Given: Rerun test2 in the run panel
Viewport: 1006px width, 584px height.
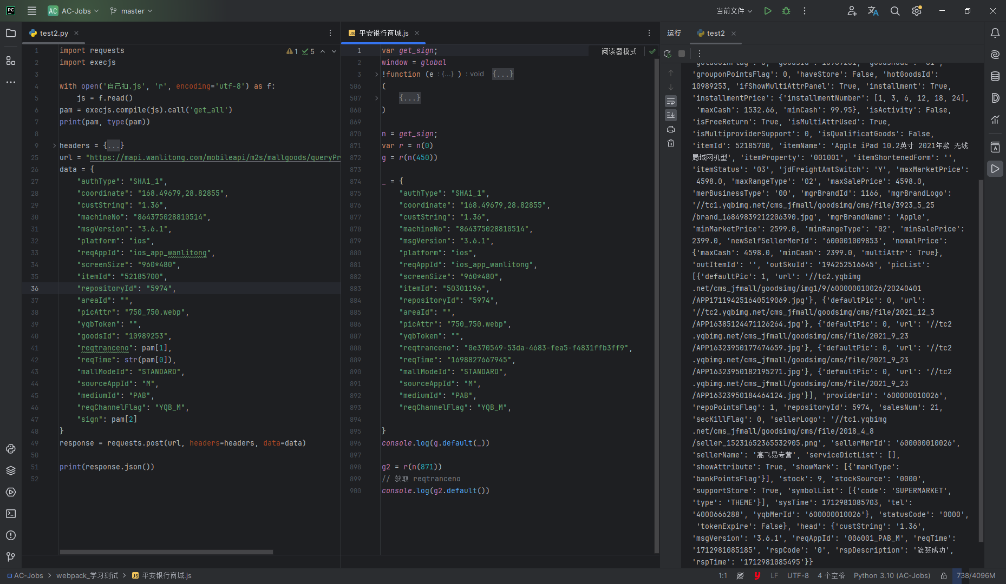Looking at the screenshot, I should (668, 54).
